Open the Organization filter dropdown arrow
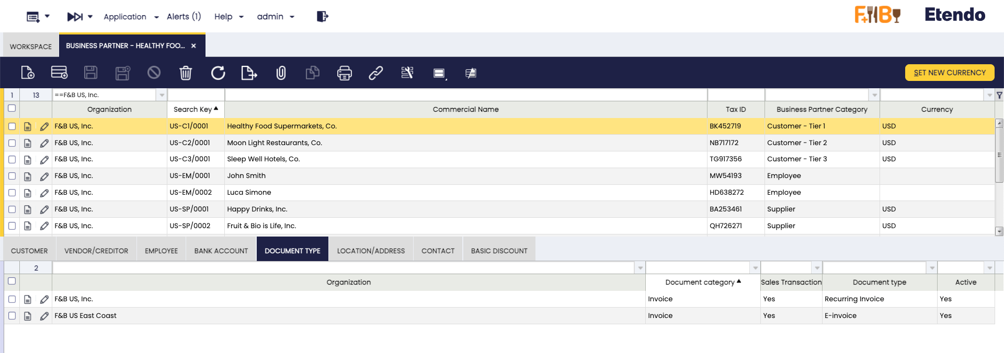 point(162,95)
